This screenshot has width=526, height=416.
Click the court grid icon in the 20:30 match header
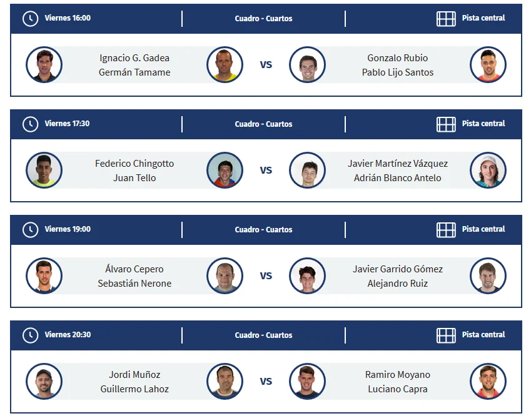click(447, 335)
